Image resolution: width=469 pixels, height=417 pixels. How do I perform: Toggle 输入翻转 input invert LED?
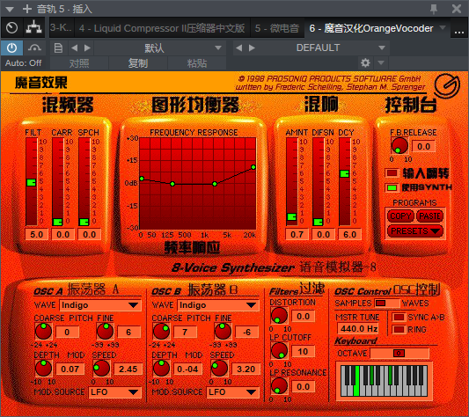click(392, 173)
